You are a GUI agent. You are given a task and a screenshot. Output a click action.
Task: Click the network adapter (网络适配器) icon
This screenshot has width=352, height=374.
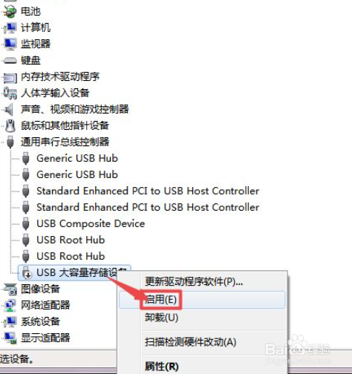tap(10, 305)
